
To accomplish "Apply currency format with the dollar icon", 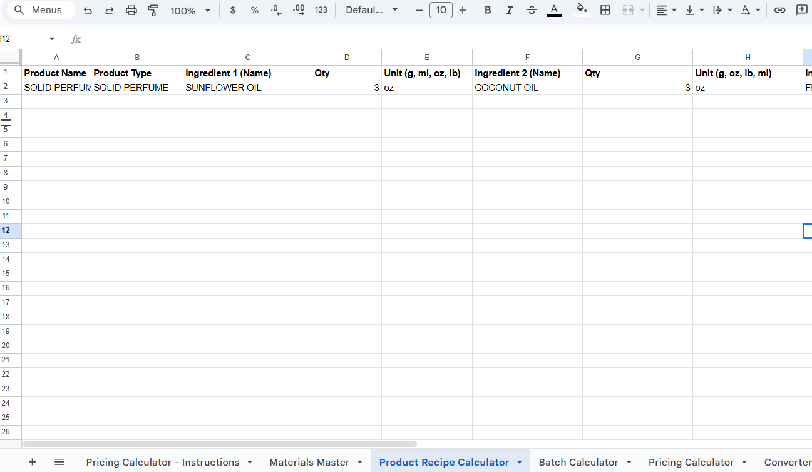I will pyautogui.click(x=233, y=10).
